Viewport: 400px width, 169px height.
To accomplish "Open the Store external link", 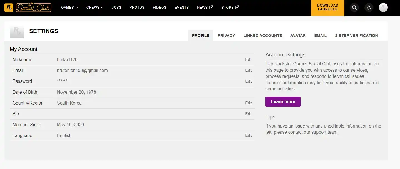I will coord(230,8).
